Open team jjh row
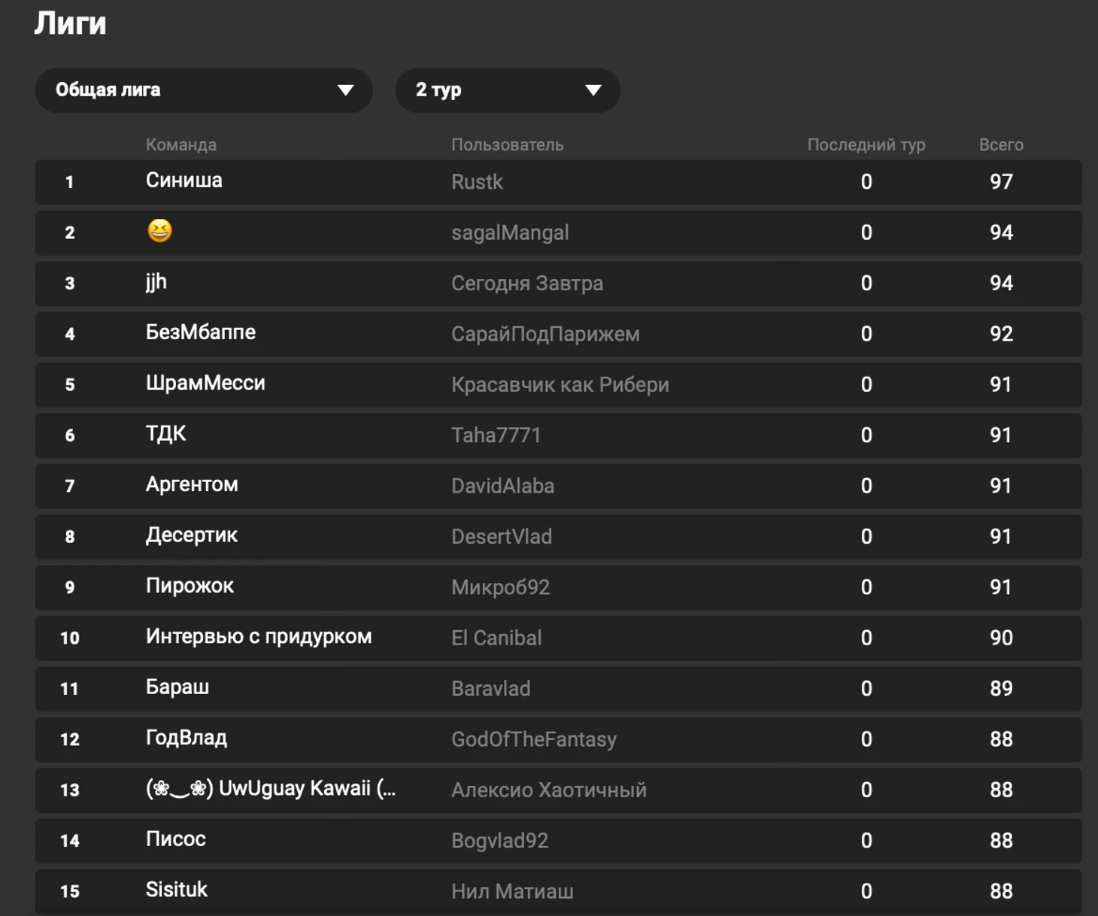Image resolution: width=1098 pixels, height=916 pixels. [558, 284]
